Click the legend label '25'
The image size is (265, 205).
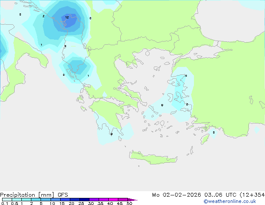click(81, 203)
